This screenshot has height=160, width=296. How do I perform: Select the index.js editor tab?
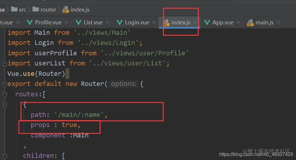click(x=179, y=22)
